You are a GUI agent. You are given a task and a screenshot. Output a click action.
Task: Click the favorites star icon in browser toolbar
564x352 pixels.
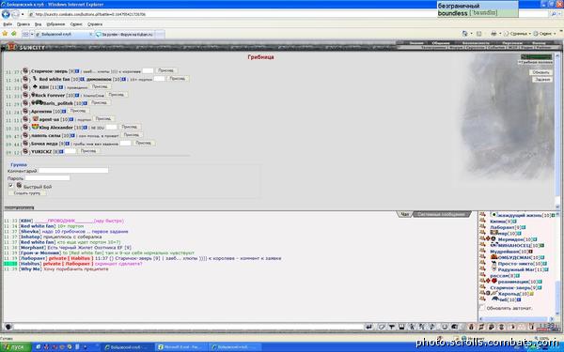tap(5, 34)
